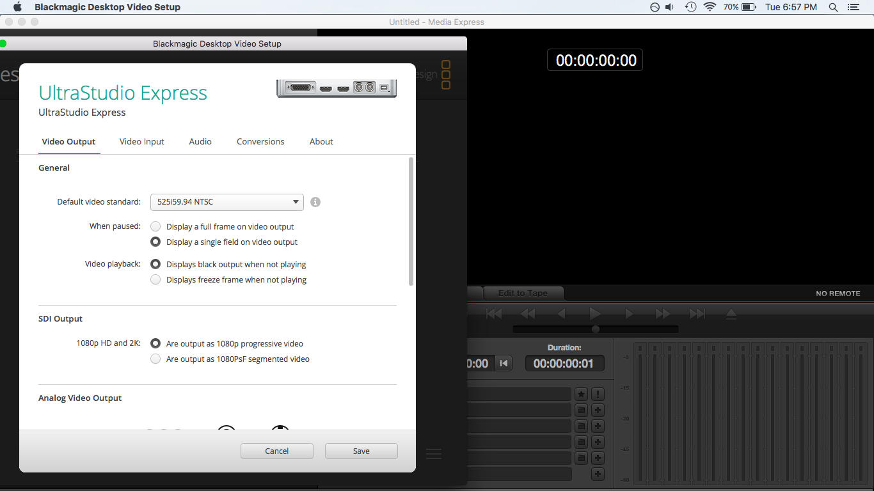Open the Audio tab
Viewport: 874px width, 491px height.
click(x=200, y=141)
